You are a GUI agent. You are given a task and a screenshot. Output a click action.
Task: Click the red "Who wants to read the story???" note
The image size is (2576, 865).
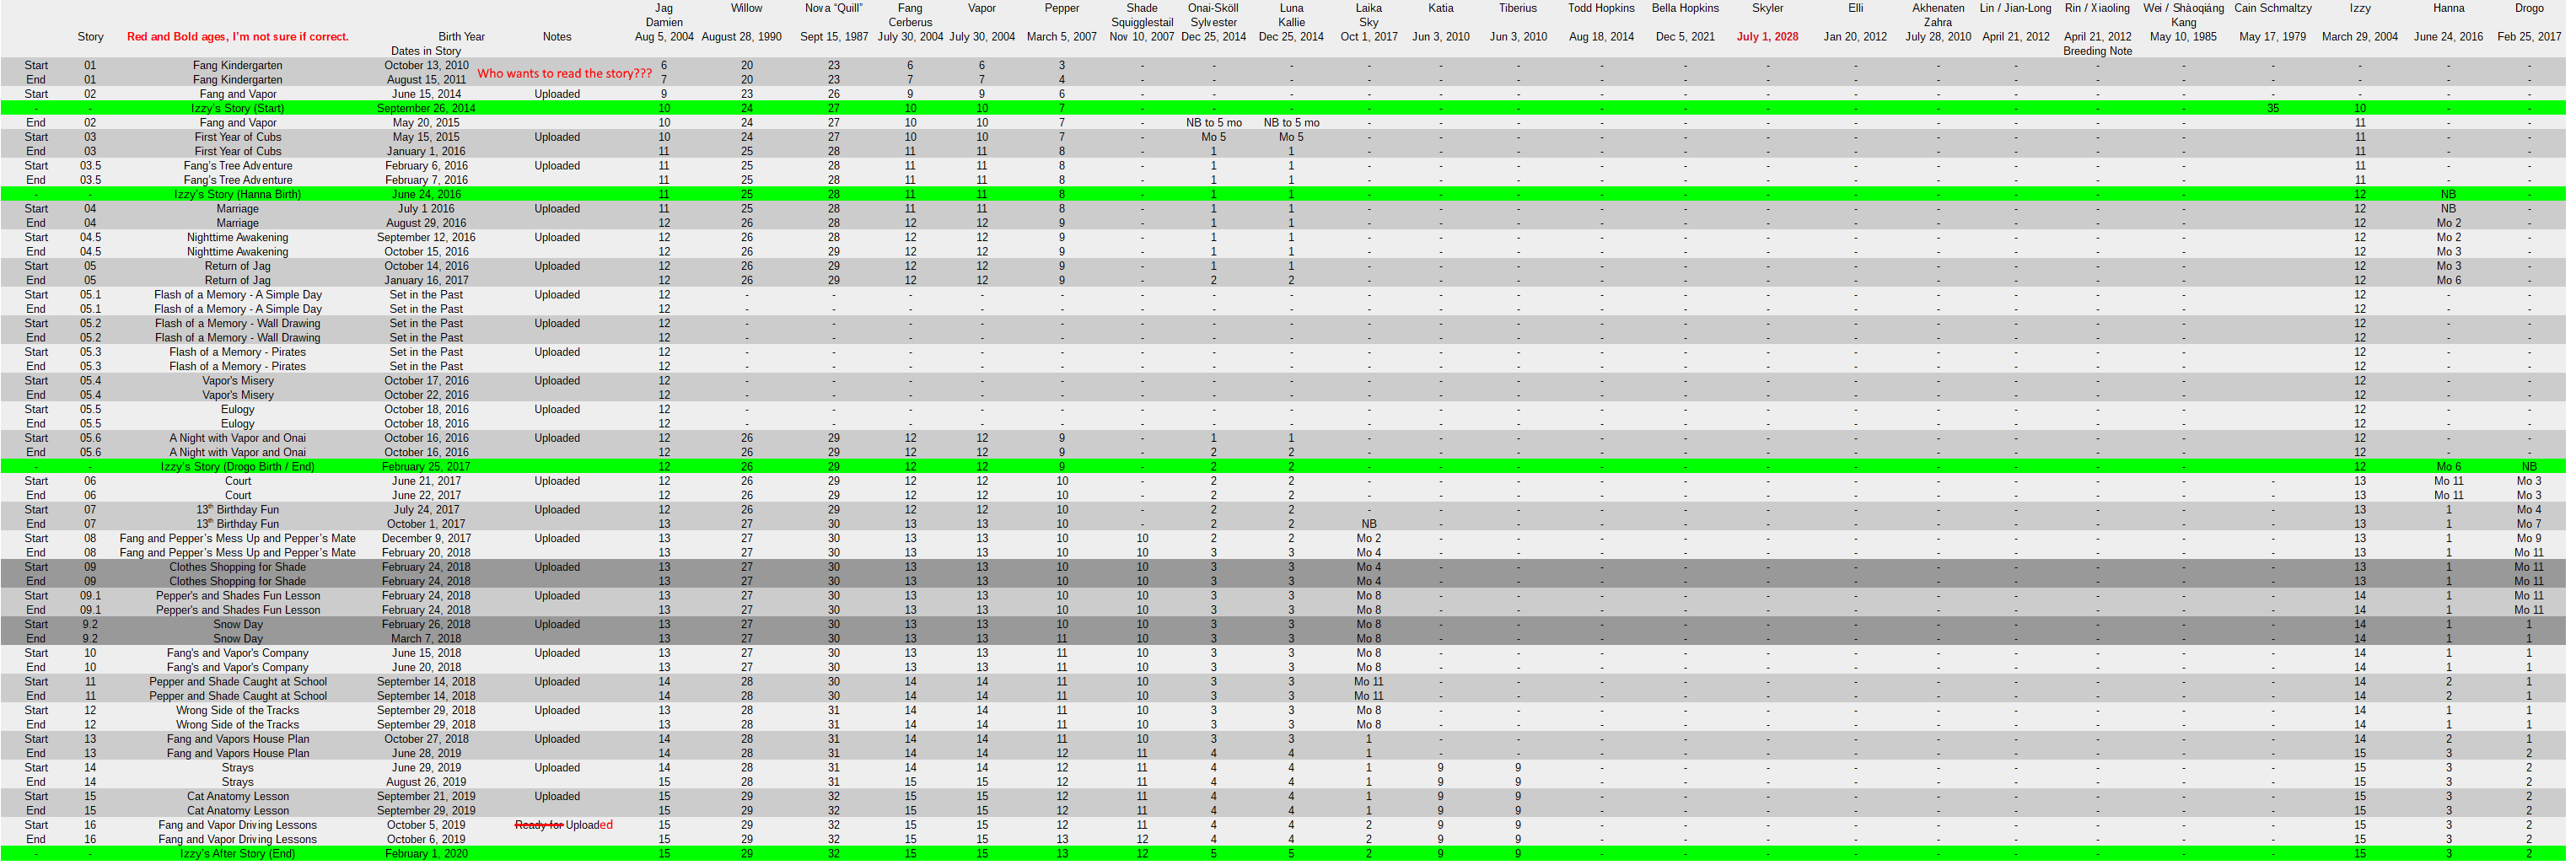[x=564, y=73]
